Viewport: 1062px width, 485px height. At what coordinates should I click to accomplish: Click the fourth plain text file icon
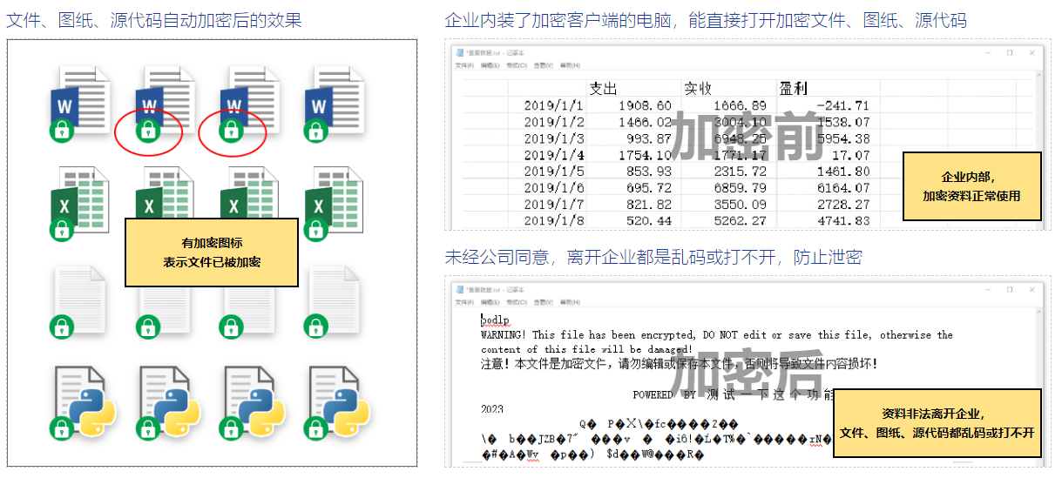coord(333,301)
